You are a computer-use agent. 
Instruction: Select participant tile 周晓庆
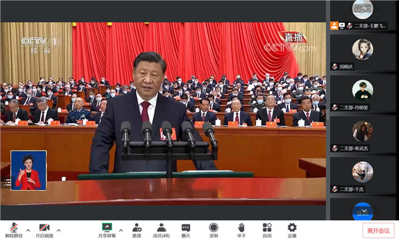362,53
